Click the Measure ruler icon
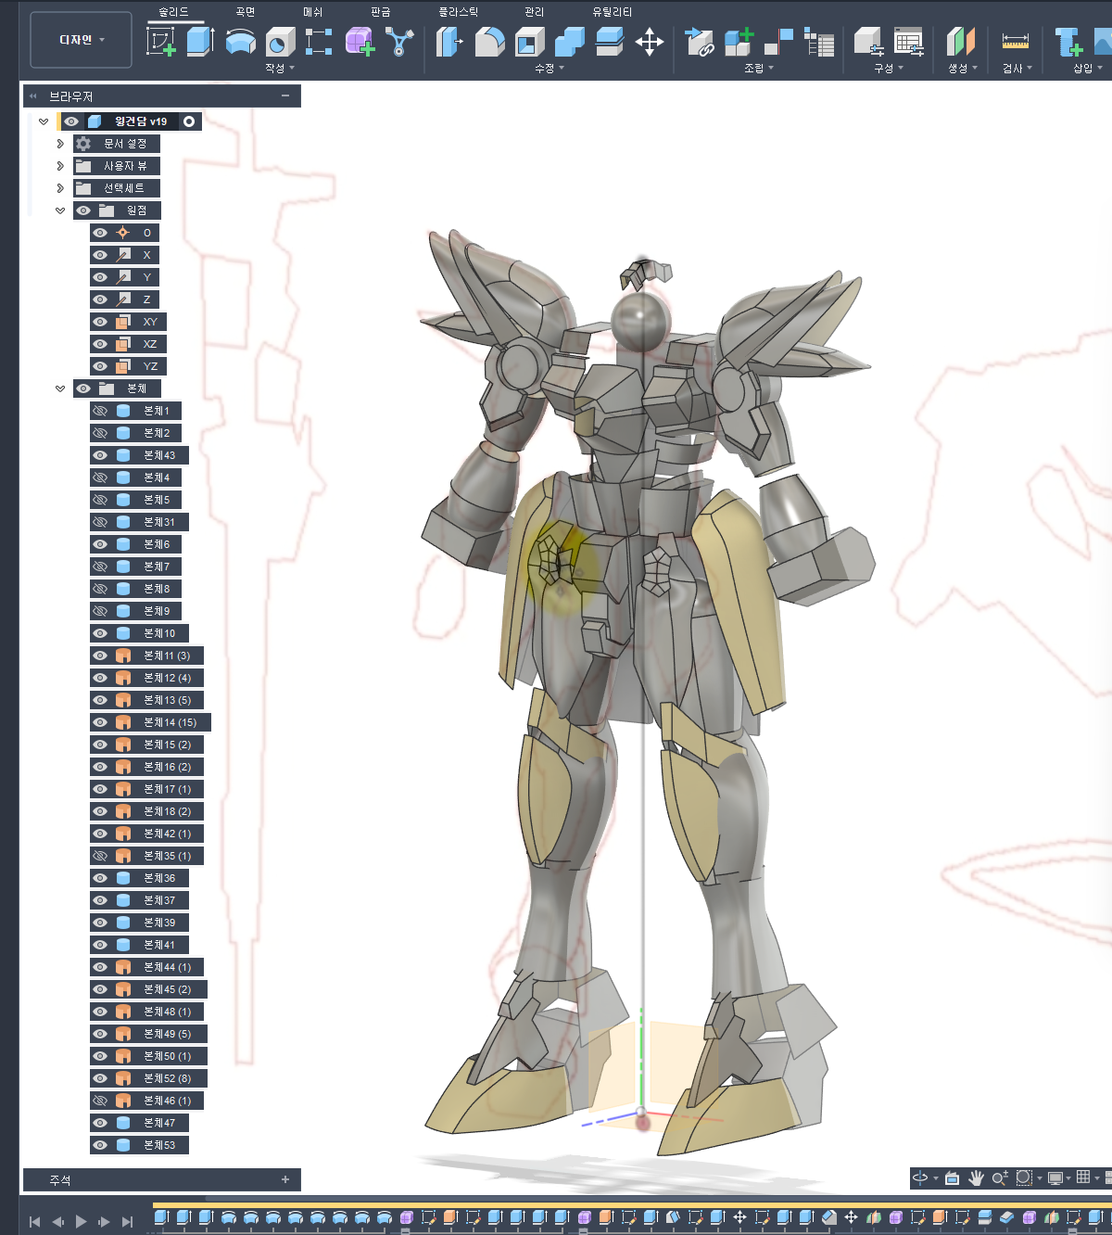Screen dimensions: 1112x1235 [x=1015, y=42]
